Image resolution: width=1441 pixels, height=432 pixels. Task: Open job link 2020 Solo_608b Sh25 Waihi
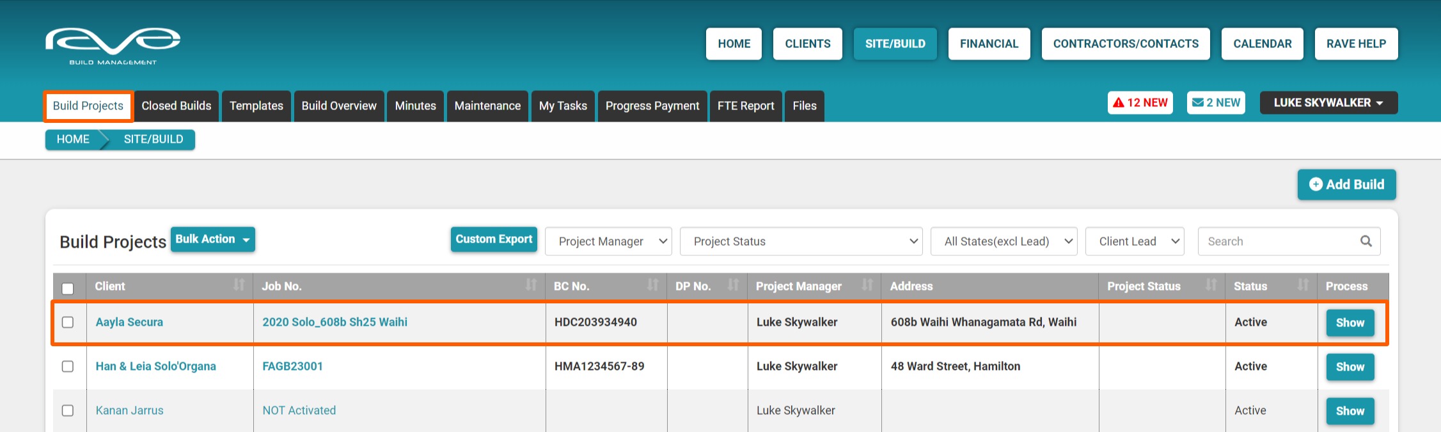click(335, 322)
